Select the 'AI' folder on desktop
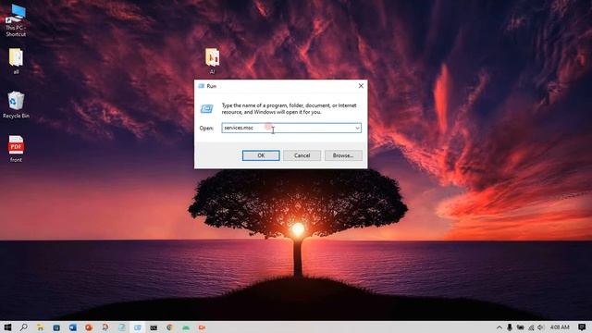The height and width of the screenshot is (333, 592). click(x=212, y=61)
